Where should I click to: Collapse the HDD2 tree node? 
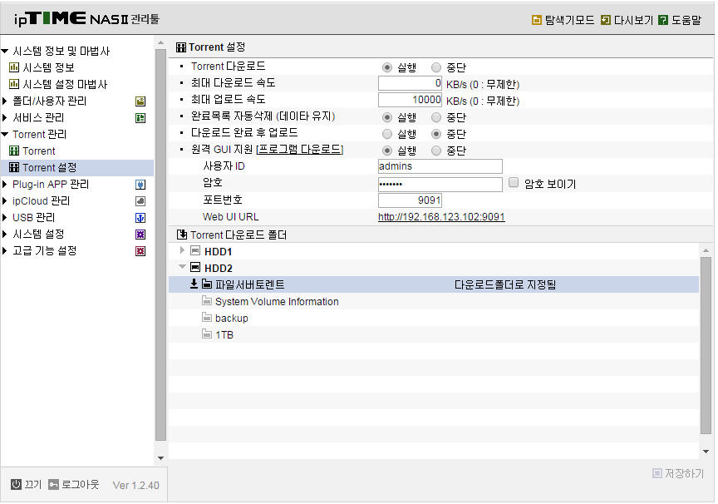pyautogui.click(x=182, y=267)
